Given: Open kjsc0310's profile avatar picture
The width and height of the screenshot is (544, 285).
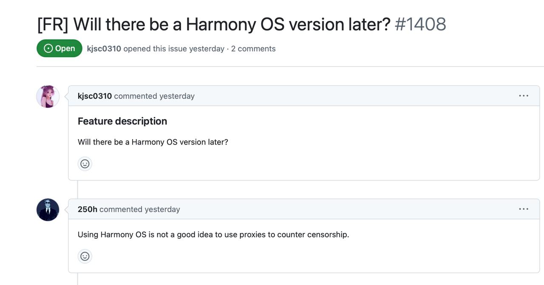Looking at the screenshot, I should point(48,96).
